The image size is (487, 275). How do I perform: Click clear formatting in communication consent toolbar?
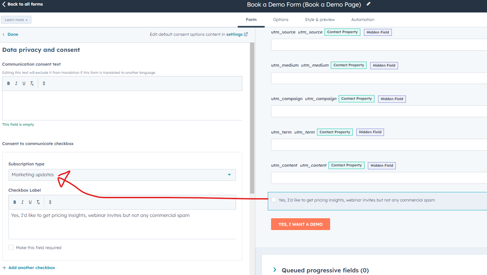tap(32, 83)
